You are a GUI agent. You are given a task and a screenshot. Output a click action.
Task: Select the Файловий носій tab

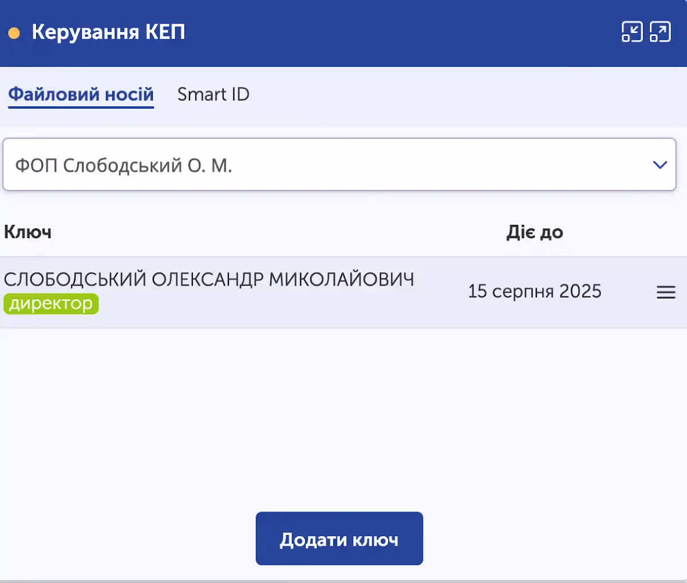pos(80,94)
